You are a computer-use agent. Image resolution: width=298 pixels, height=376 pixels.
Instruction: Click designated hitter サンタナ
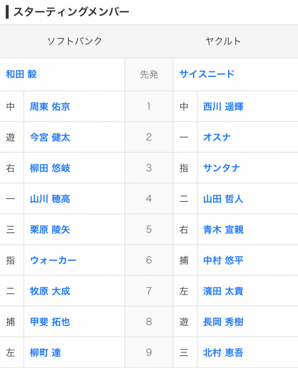(x=221, y=168)
